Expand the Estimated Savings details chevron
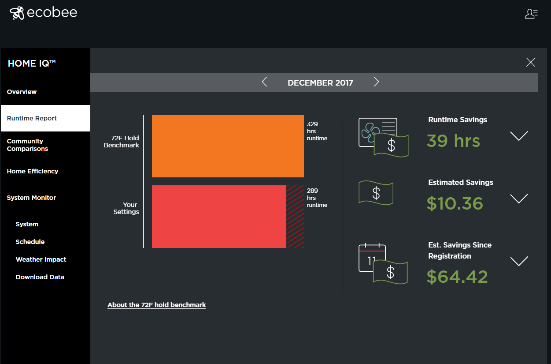 pyautogui.click(x=519, y=199)
